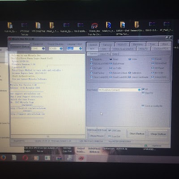Viewport: 179px width, 179px height.
Task: Open the Extra sub-tab
Action: 115,54
